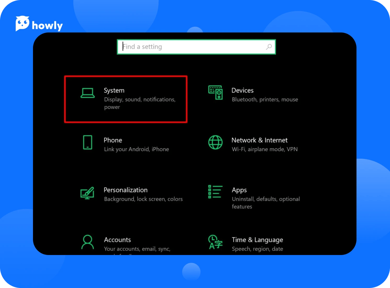
Task: Click 'Bluetooth, printers, mouse' description text
Action: click(265, 99)
